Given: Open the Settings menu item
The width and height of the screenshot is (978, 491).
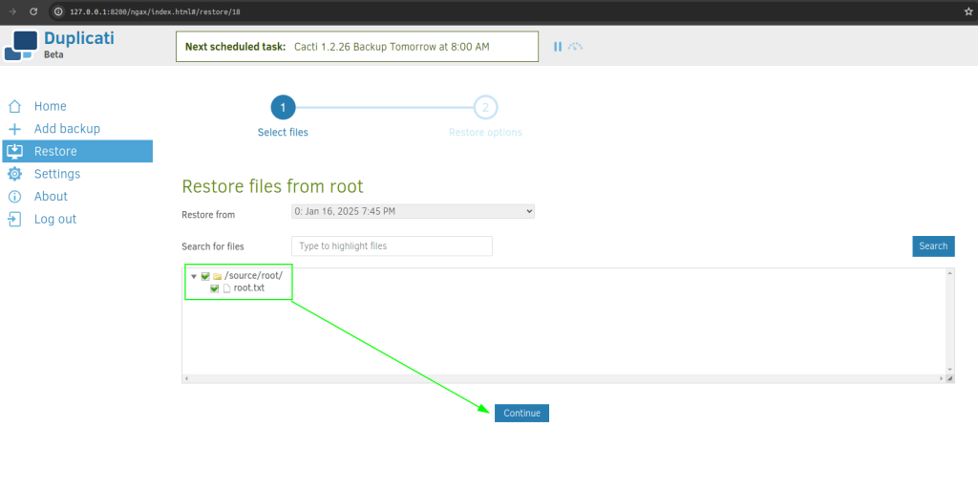Looking at the screenshot, I should pyautogui.click(x=57, y=174).
